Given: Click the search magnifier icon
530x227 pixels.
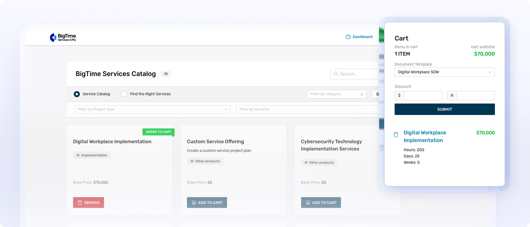Looking at the screenshot, I should tap(336, 74).
